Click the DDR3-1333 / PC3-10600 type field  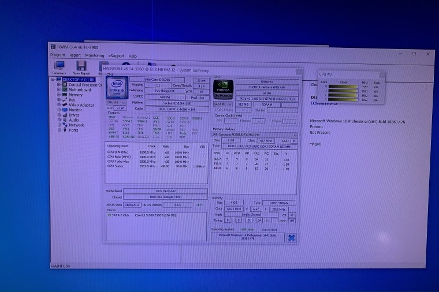(259, 147)
